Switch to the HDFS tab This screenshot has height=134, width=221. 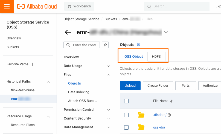point(156,57)
